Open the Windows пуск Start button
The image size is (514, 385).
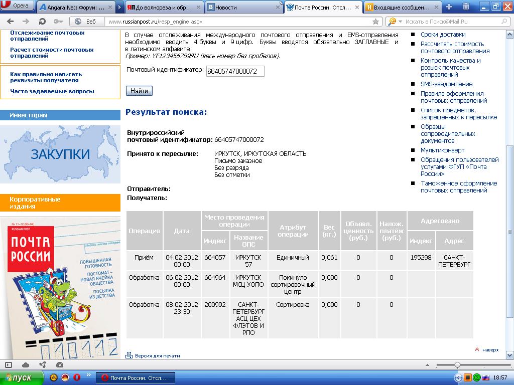[x=22, y=378]
